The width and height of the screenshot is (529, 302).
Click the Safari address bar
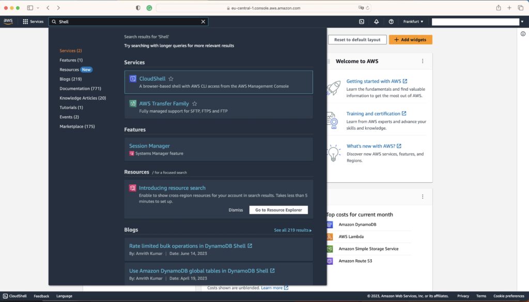(x=263, y=8)
